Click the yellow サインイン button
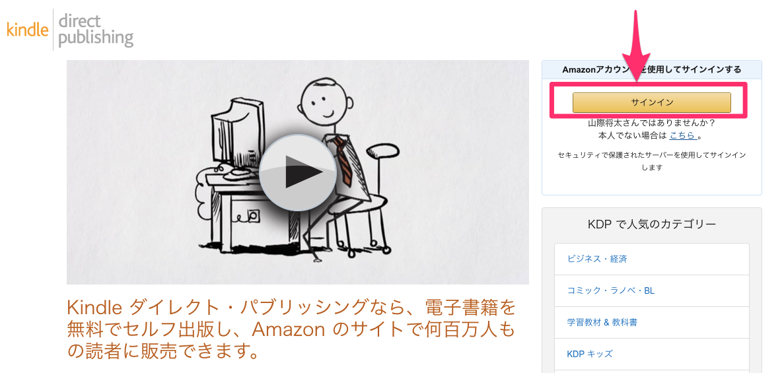Viewport: 782px width, 373px height. pyautogui.click(x=651, y=102)
